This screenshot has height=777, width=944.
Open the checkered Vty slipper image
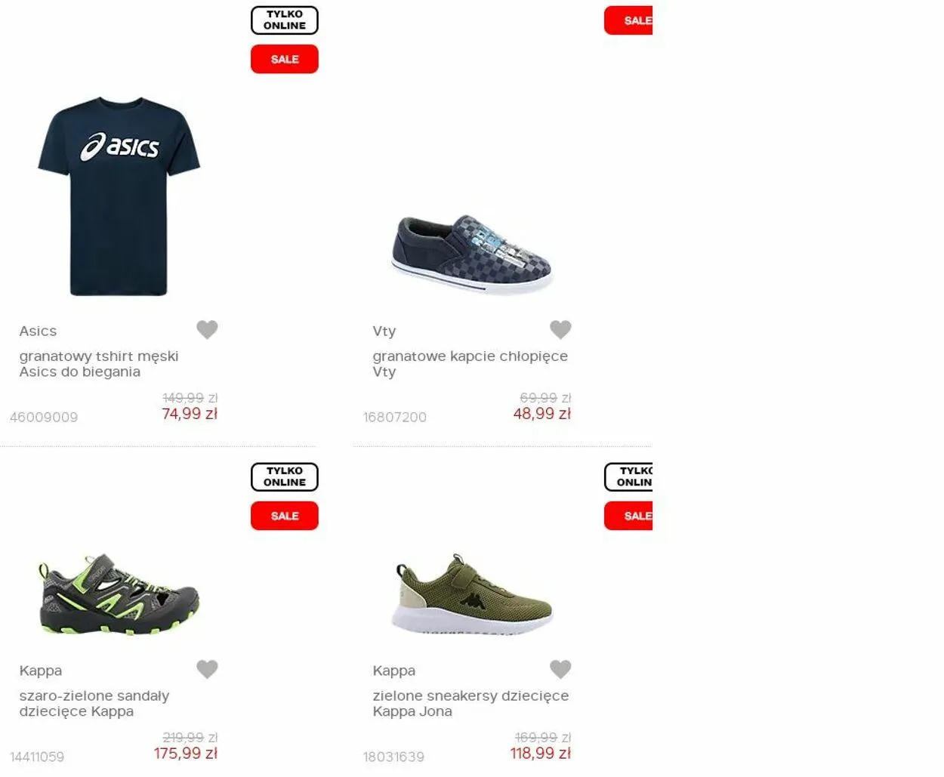473,254
